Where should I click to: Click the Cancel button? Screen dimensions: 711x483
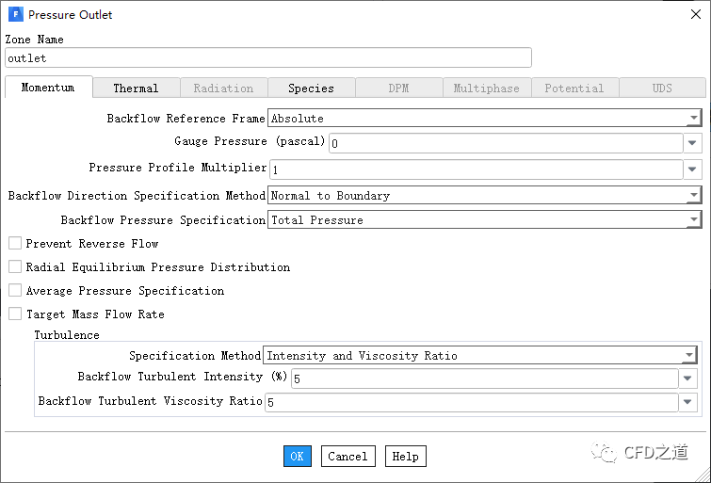(x=347, y=457)
